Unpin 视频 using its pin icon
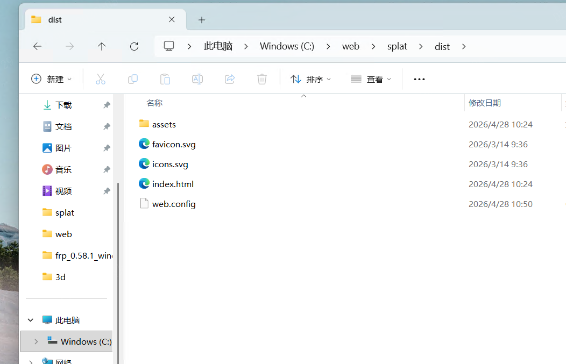The image size is (566, 364). coord(107,191)
